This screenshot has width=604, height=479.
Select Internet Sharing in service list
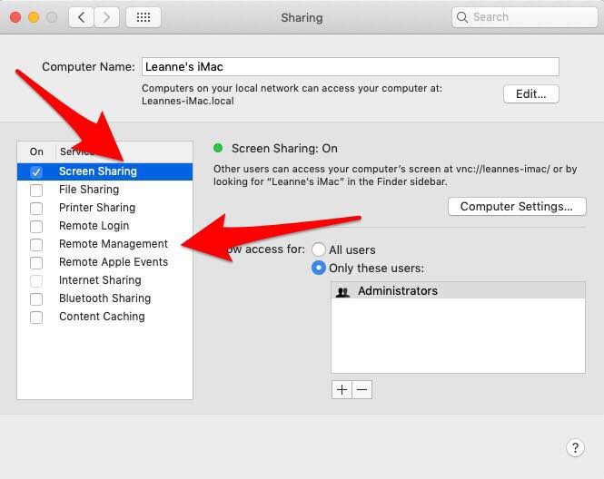[x=104, y=280]
